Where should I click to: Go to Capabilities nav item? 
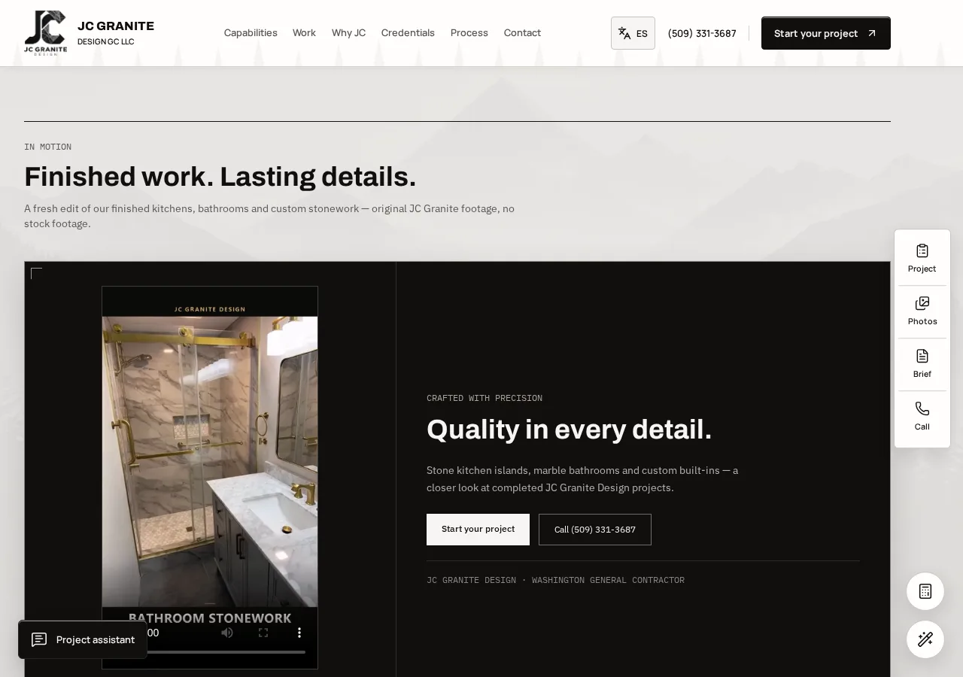(x=251, y=33)
